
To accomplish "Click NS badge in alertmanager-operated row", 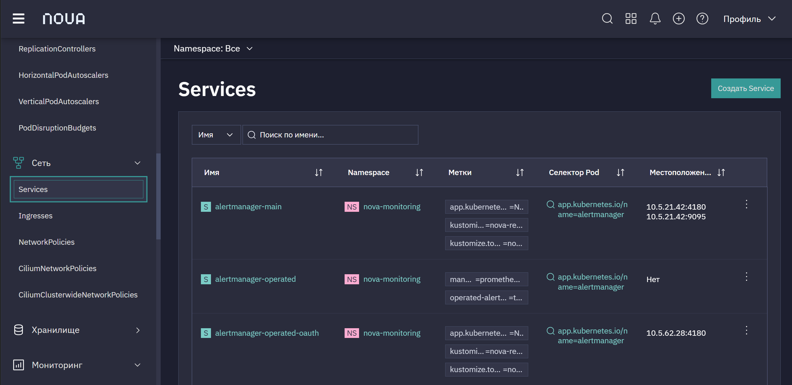I will [x=352, y=279].
